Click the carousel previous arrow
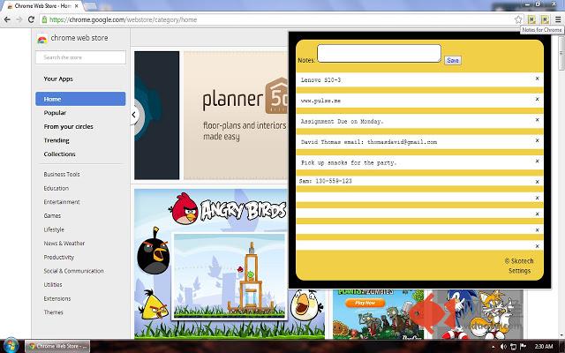This screenshot has width=565, height=353. [x=133, y=115]
